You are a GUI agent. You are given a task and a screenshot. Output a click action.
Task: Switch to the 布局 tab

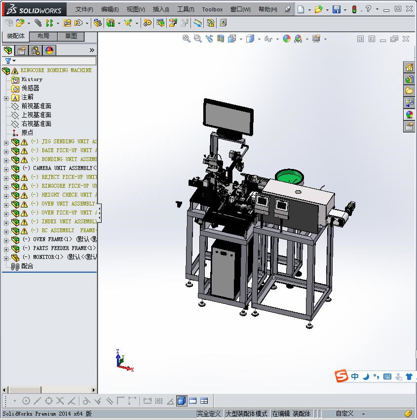point(43,36)
